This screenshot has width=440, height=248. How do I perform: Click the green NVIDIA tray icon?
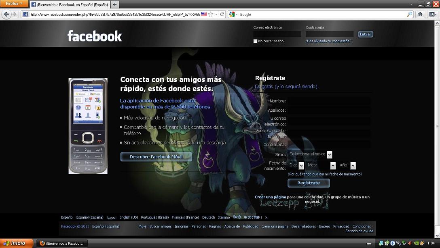[416, 243]
